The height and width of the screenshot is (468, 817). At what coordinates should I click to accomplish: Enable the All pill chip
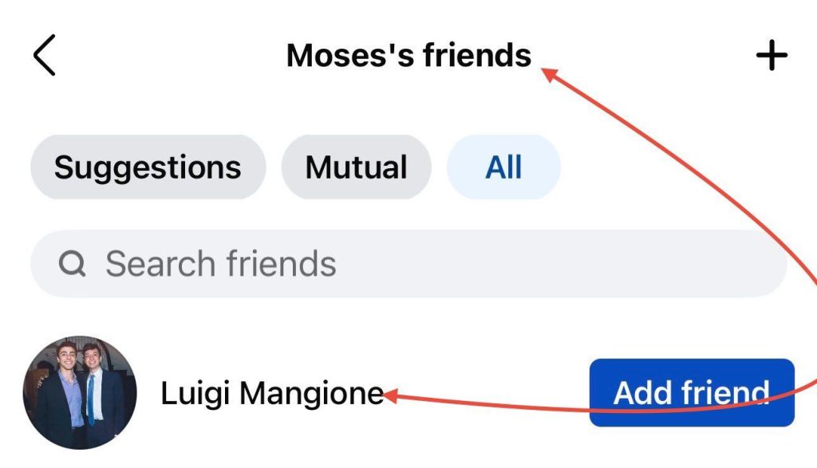503,167
